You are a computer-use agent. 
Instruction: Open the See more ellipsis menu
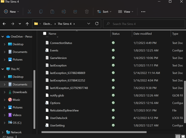pyautogui.click(x=143, y=11)
